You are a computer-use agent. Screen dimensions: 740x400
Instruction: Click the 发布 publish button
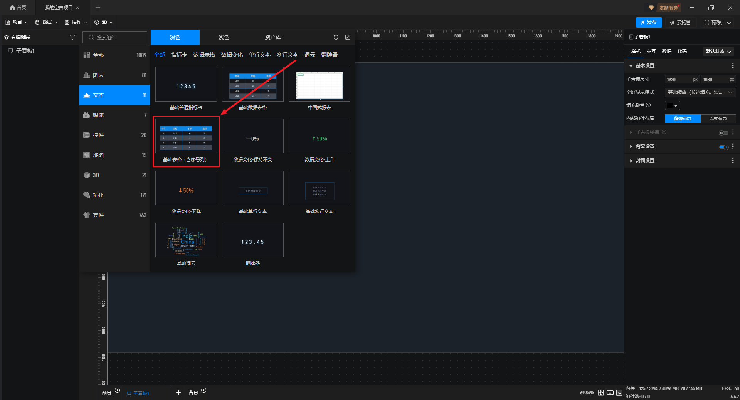649,22
